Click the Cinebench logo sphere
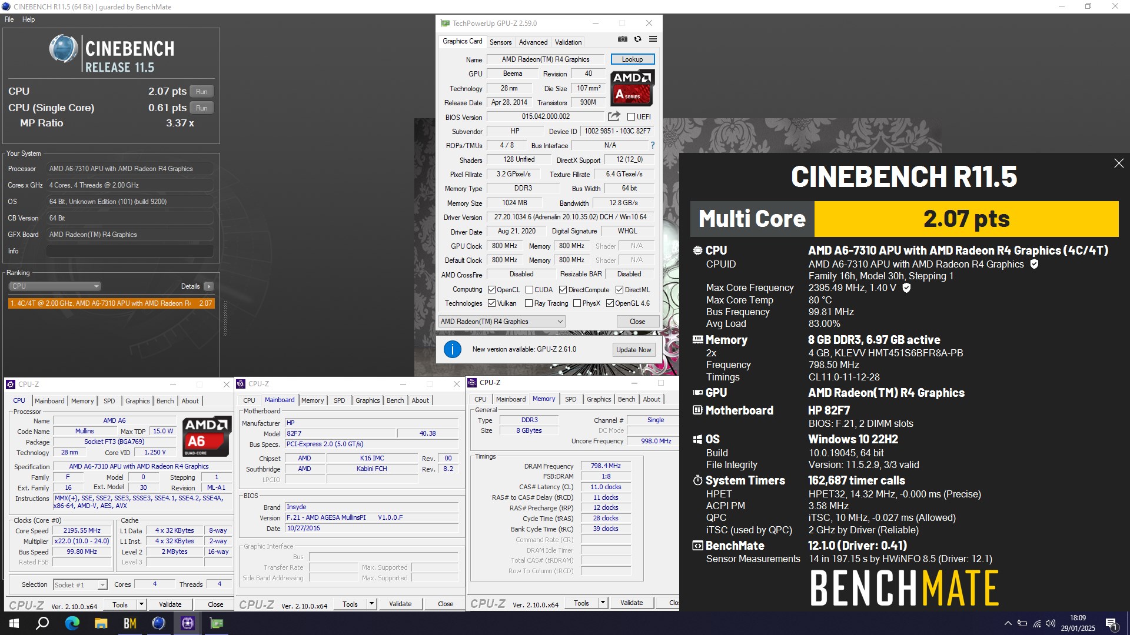The height and width of the screenshot is (635, 1130). (x=63, y=49)
